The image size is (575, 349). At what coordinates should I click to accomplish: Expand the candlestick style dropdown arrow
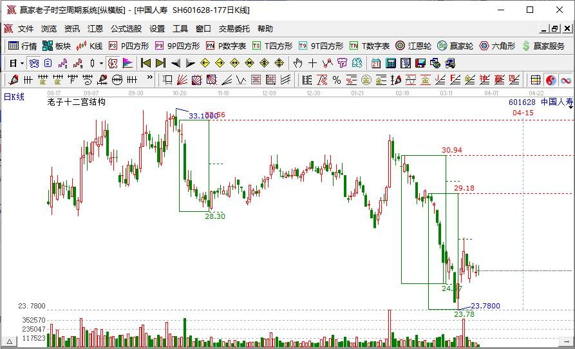(101, 63)
